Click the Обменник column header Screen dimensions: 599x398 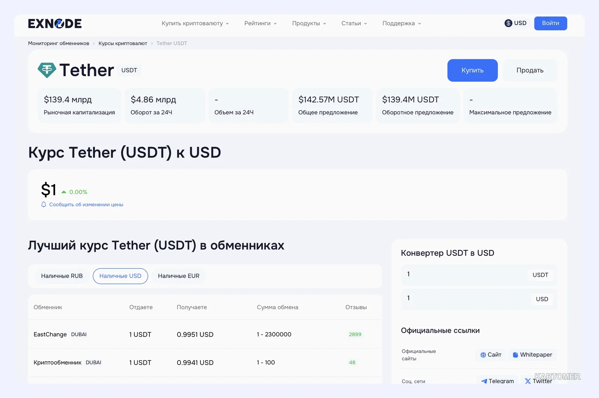(48, 307)
